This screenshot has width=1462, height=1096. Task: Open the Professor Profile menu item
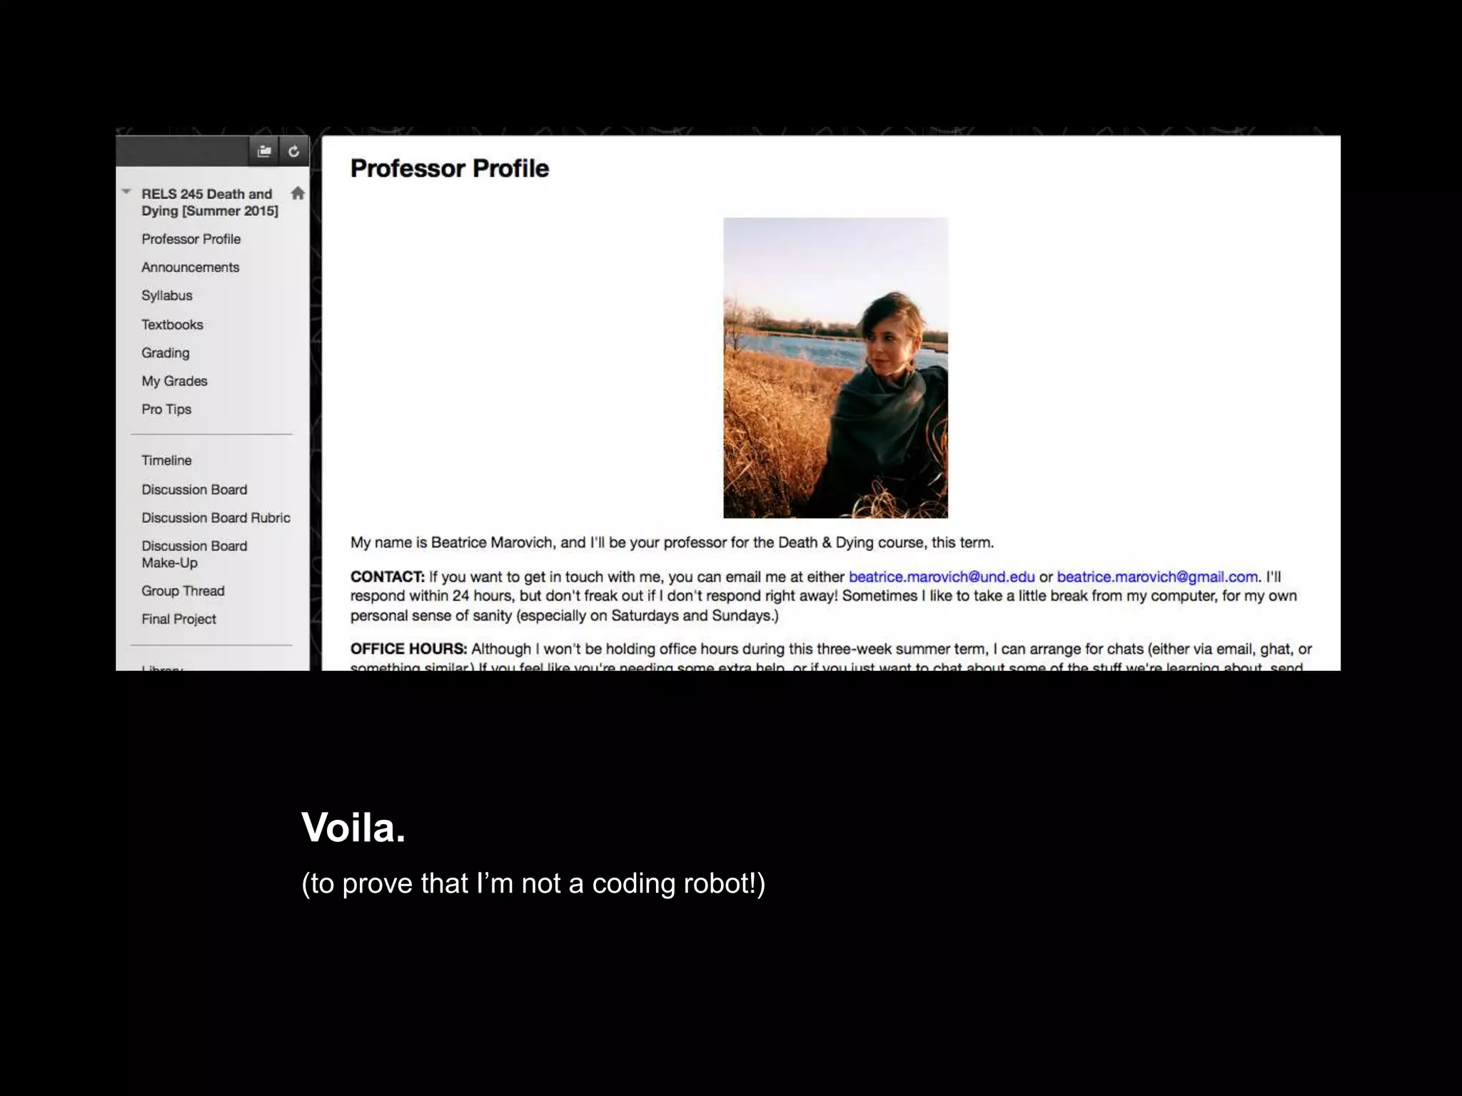click(x=191, y=239)
